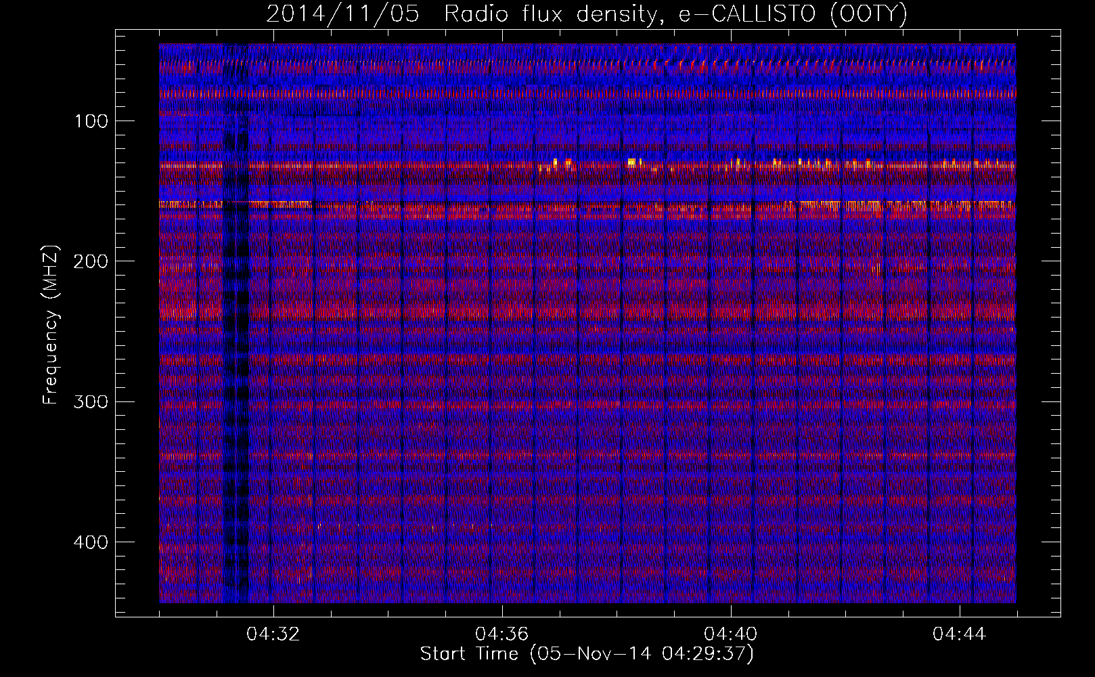1095x677 pixels.
Task: Click the 'Frequency (MHZ)' axis label
Action: (51, 324)
